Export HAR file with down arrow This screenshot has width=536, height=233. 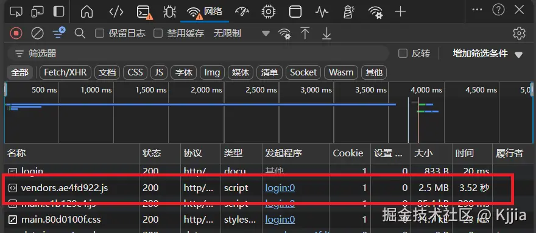pyautogui.click(x=327, y=33)
